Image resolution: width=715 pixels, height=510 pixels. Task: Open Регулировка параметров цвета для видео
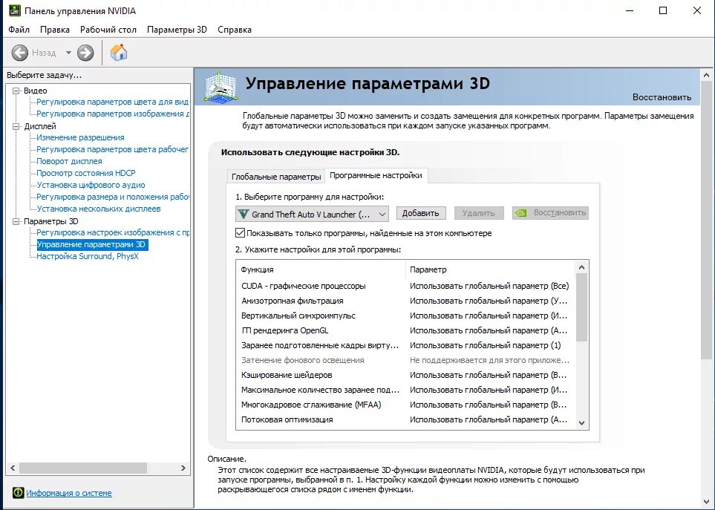[x=112, y=102]
